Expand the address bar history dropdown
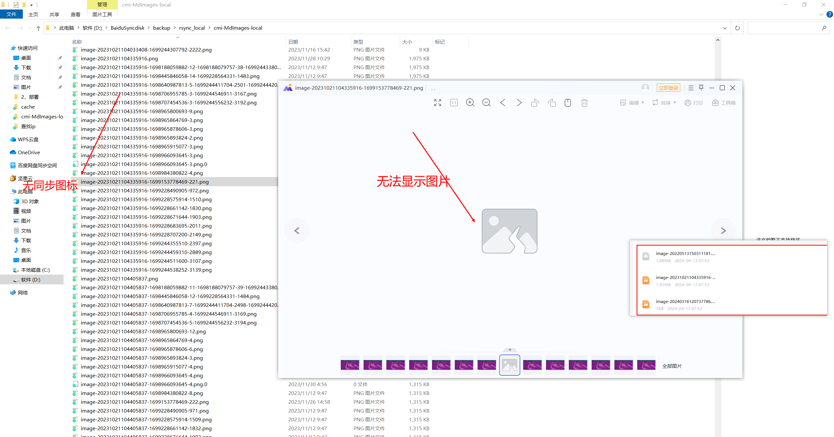Image resolution: width=834 pixels, height=437 pixels. (725, 28)
